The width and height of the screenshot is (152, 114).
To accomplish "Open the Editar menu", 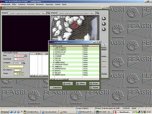I will 14,4.
